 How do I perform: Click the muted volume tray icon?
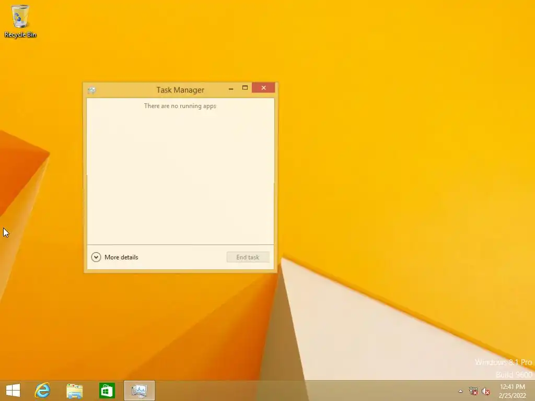pos(485,391)
